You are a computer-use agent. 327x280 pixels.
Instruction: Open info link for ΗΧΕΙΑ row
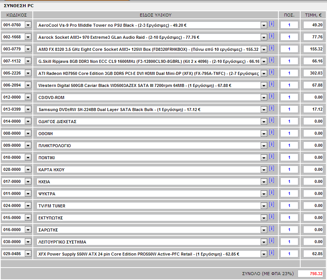click(x=272, y=181)
